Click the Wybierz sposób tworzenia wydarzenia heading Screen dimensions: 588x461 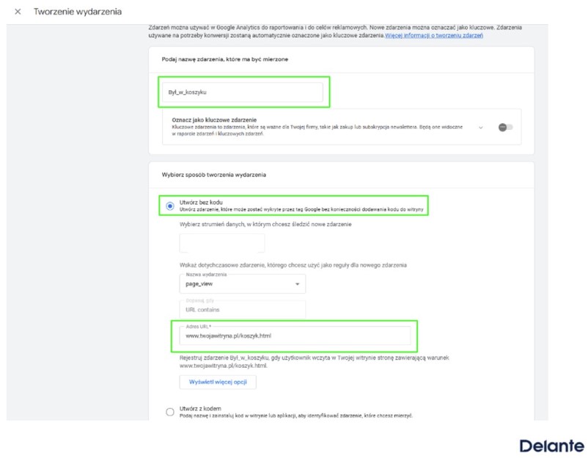214,175
